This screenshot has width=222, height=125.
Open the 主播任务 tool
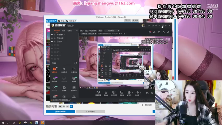[74, 70]
